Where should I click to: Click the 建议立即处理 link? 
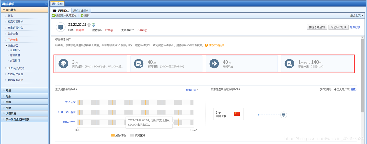coord(217,45)
